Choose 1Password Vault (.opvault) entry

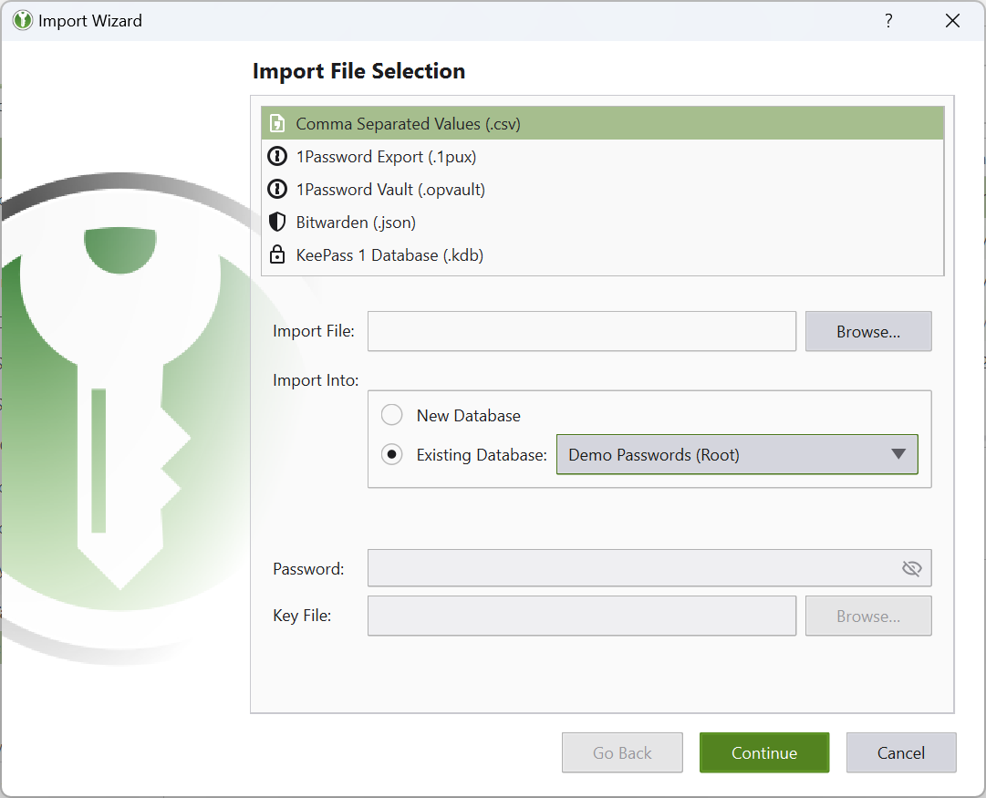[602, 189]
